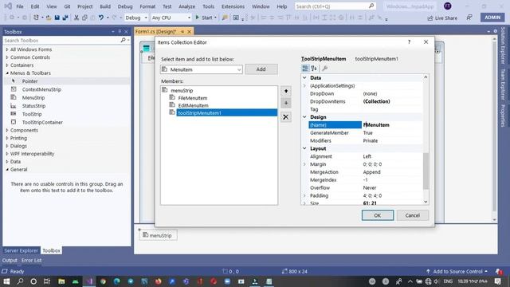The image size is (510, 287).
Task: Expand the Padding property row
Action: pos(304,195)
